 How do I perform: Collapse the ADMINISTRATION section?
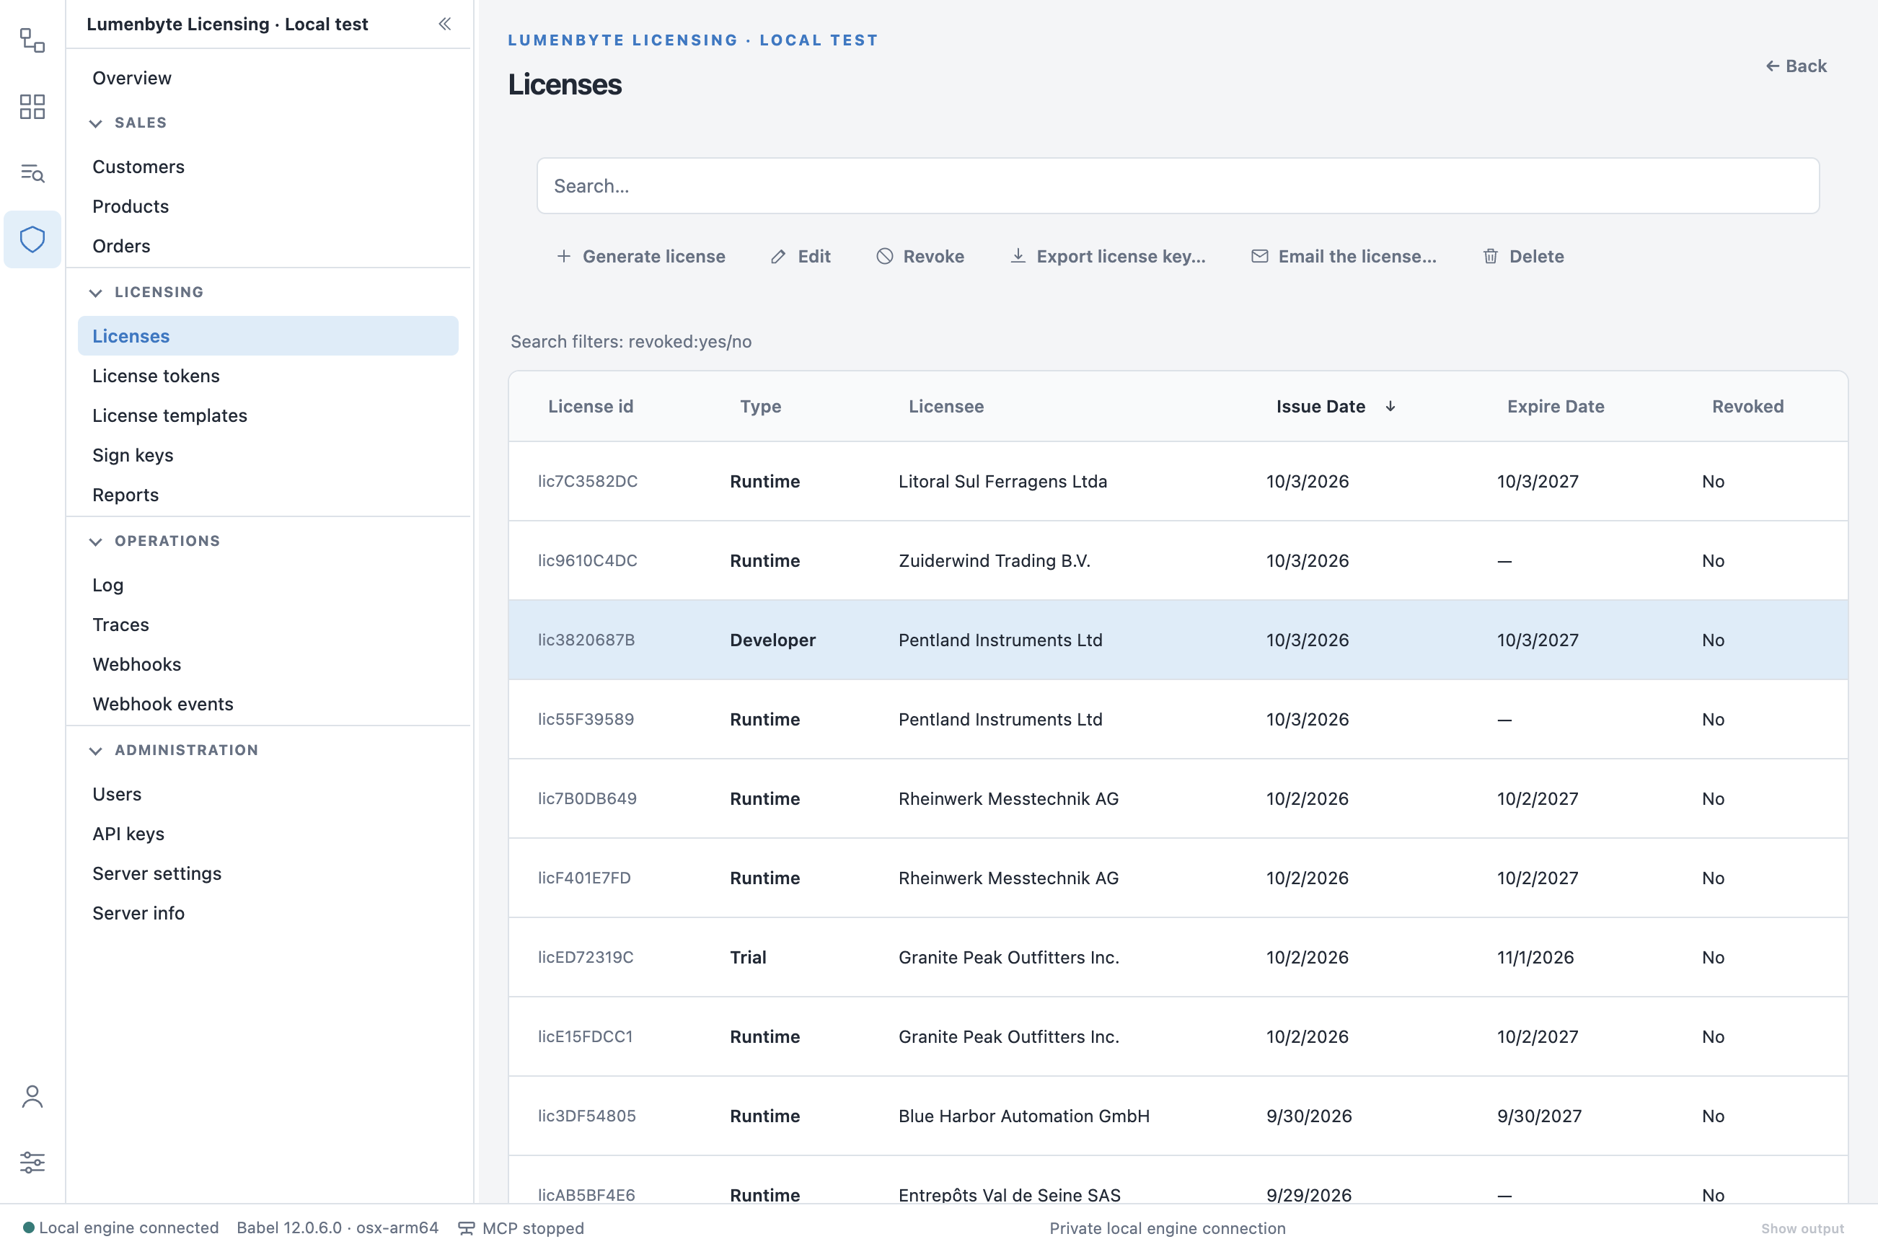(x=173, y=751)
